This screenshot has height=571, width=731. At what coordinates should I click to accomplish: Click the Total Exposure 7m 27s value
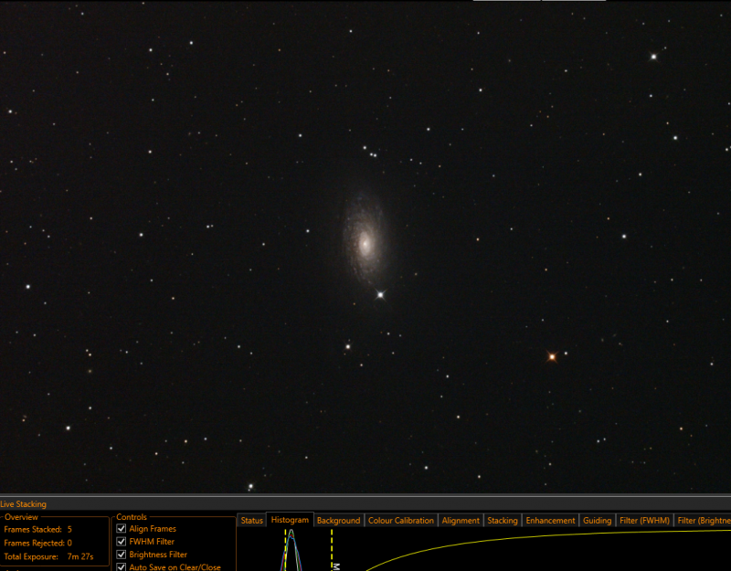click(x=80, y=556)
